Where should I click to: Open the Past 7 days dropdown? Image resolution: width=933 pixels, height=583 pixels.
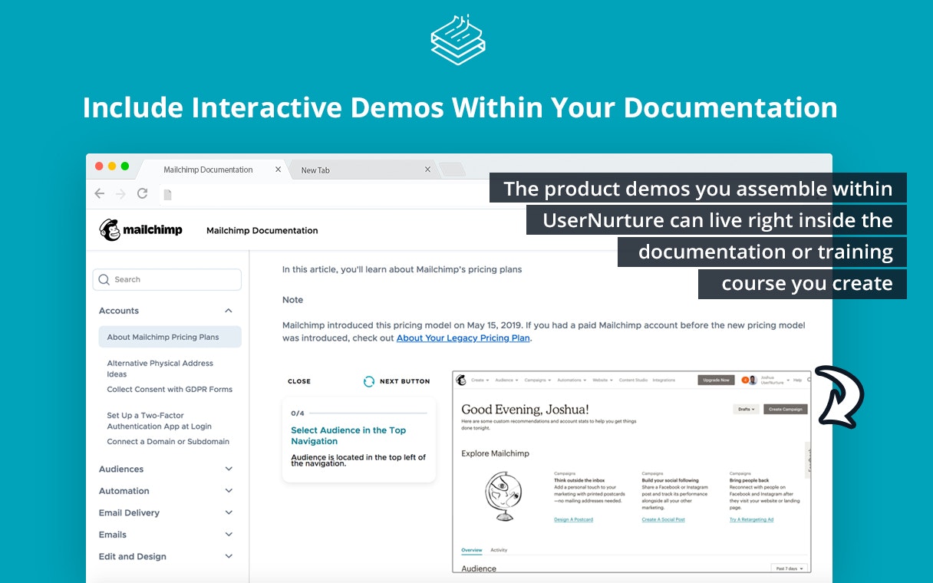790,568
